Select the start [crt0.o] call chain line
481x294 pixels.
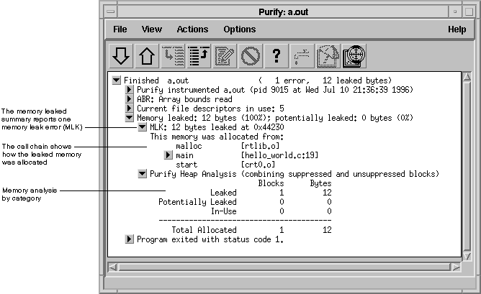(x=225, y=165)
